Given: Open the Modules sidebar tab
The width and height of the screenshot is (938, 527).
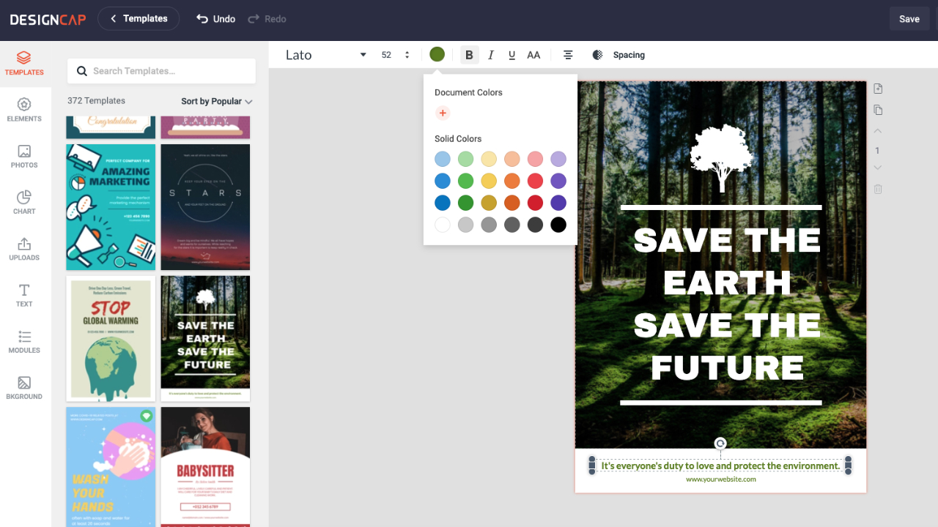Looking at the screenshot, I should tap(24, 341).
